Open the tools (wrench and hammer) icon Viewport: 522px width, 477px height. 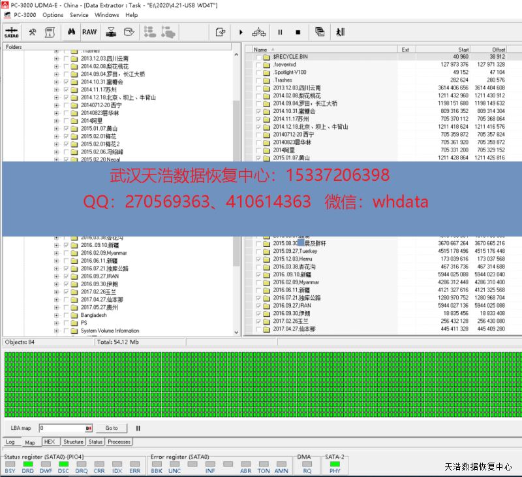coord(33,32)
